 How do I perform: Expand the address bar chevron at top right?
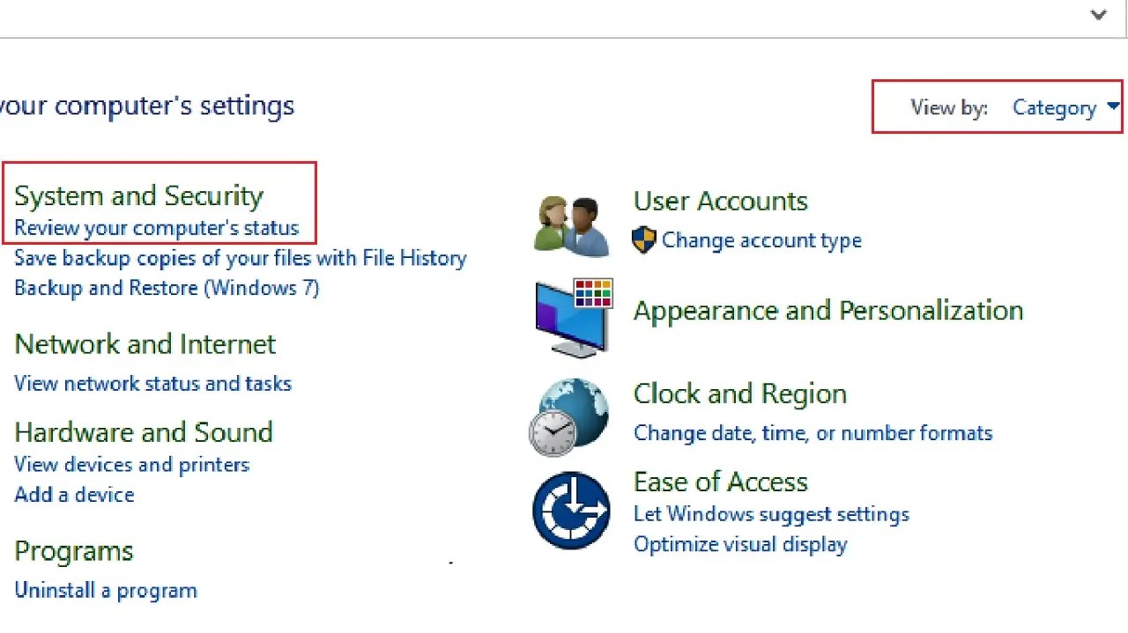(1098, 15)
